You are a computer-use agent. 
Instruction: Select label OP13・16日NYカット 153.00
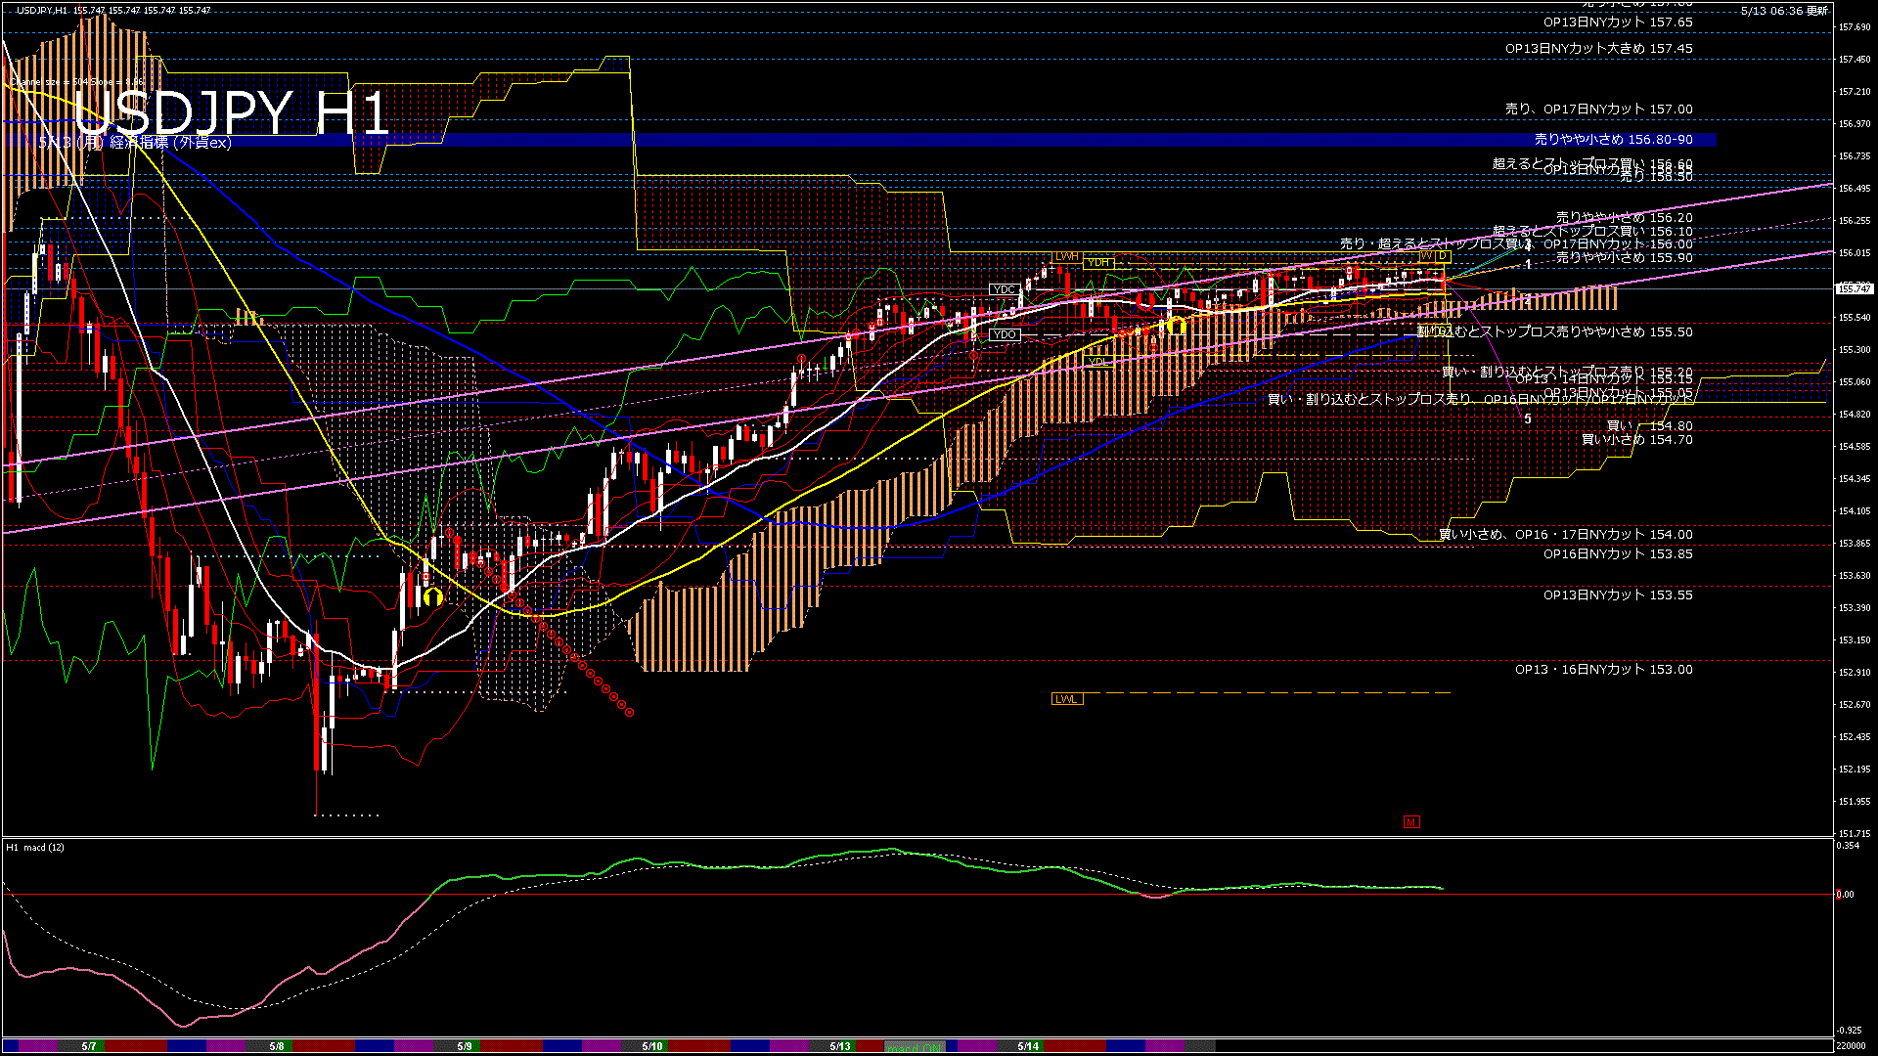pyautogui.click(x=1604, y=669)
